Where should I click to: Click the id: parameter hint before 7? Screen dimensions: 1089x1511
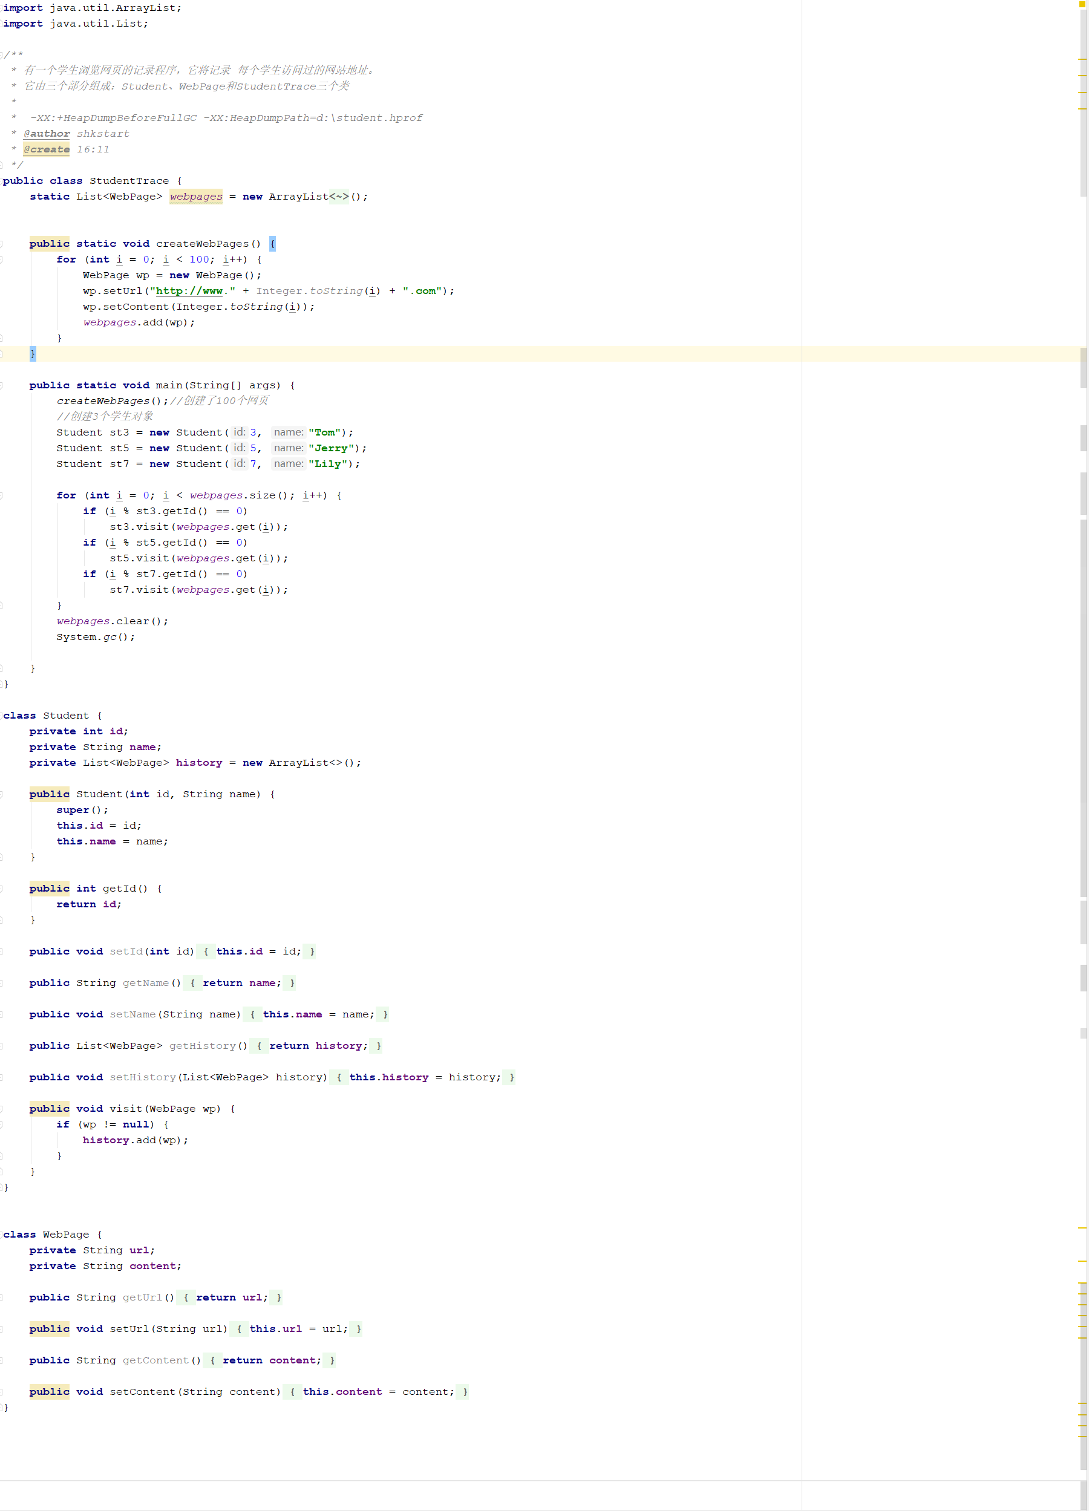tap(239, 464)
